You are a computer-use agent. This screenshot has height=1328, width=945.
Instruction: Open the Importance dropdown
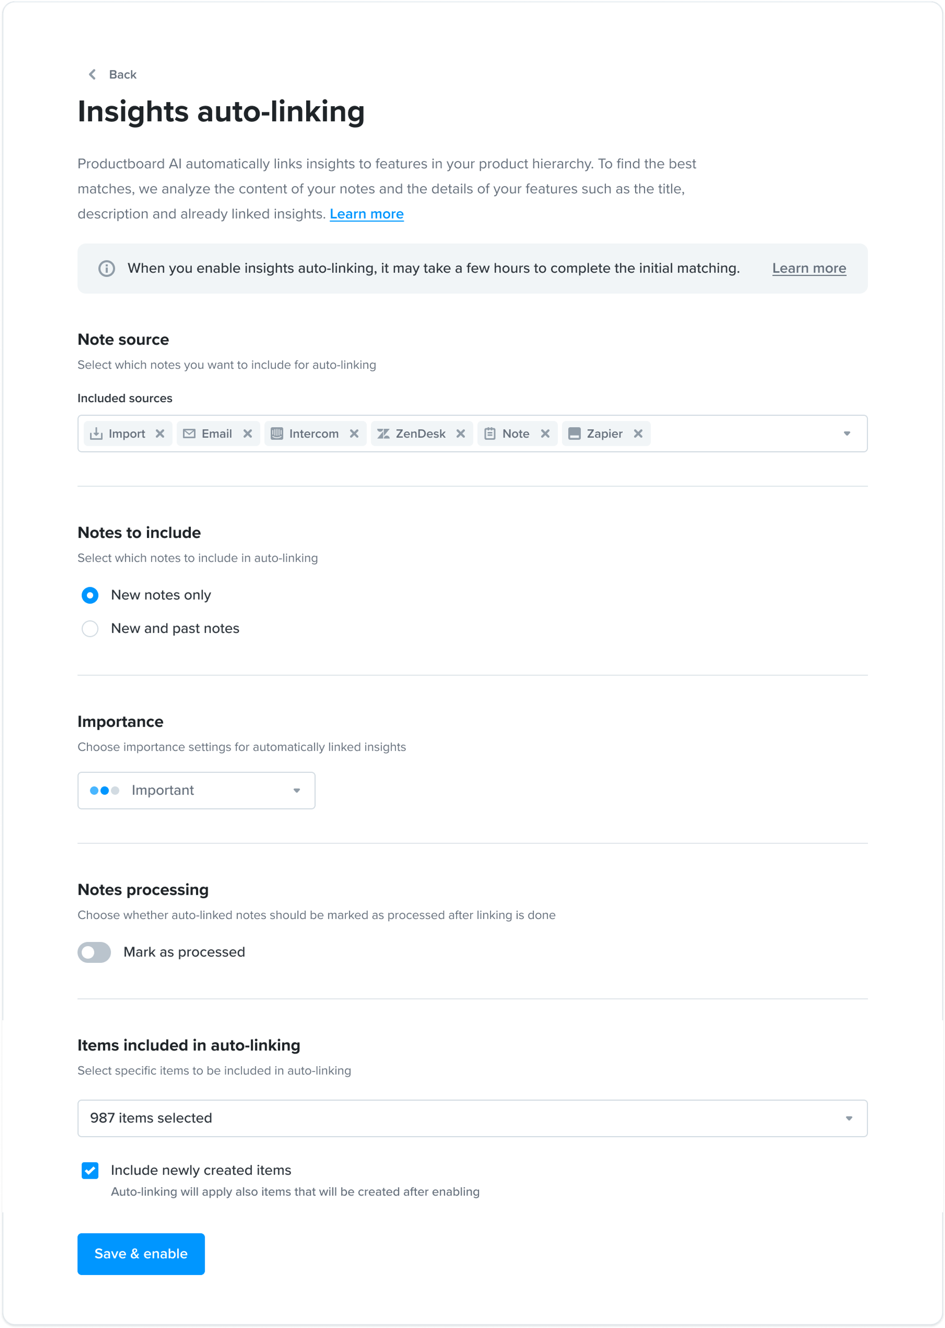tap(297, 790)
